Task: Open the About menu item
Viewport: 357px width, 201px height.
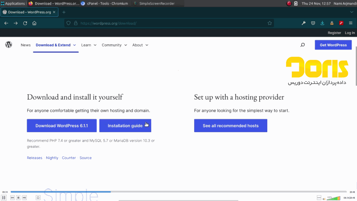Action: click(x=137, y=45)
